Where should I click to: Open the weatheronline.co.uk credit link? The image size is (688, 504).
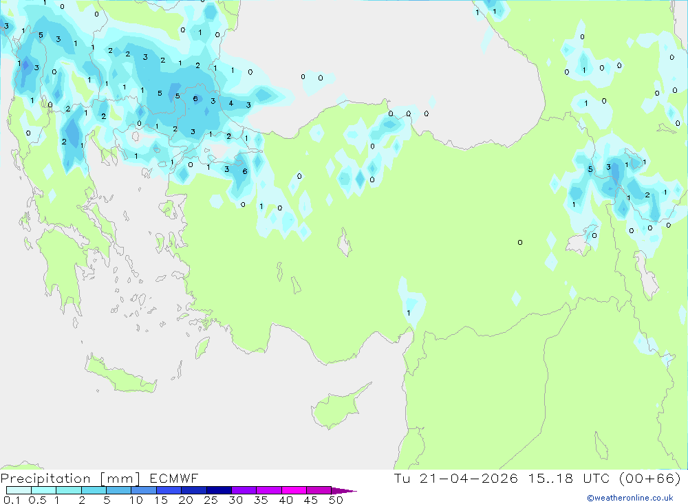pos(630,498)
